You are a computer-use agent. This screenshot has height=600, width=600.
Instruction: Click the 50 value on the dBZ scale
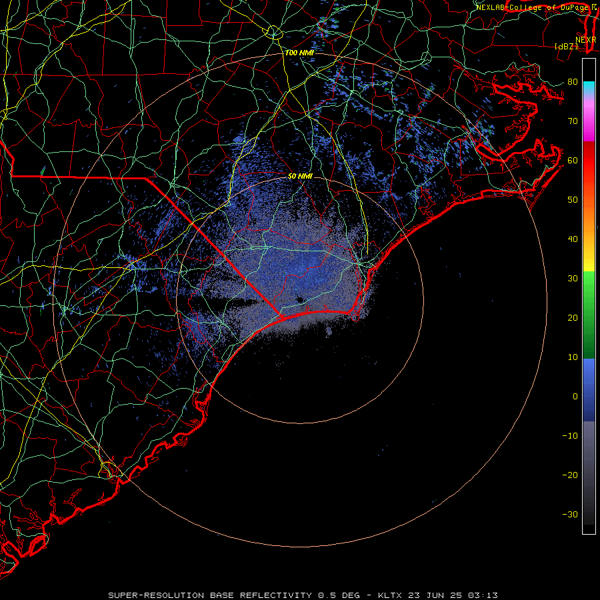tap(573, 200)
